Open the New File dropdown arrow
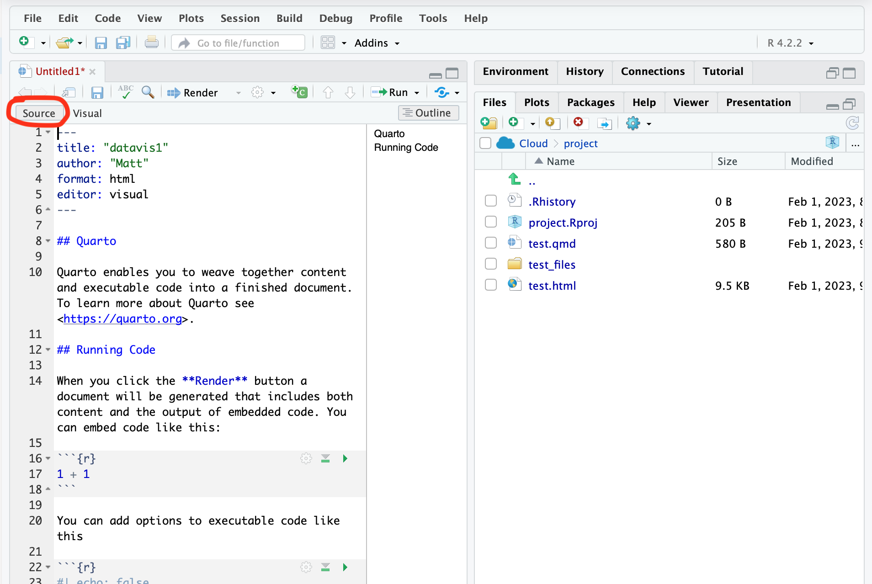Image resolution: width=872 pixels, height=584 pixels. [43, 43]
